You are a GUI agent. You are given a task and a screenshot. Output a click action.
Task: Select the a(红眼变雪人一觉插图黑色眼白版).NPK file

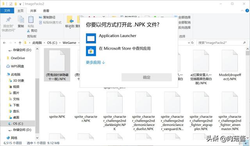pos(201,67)
